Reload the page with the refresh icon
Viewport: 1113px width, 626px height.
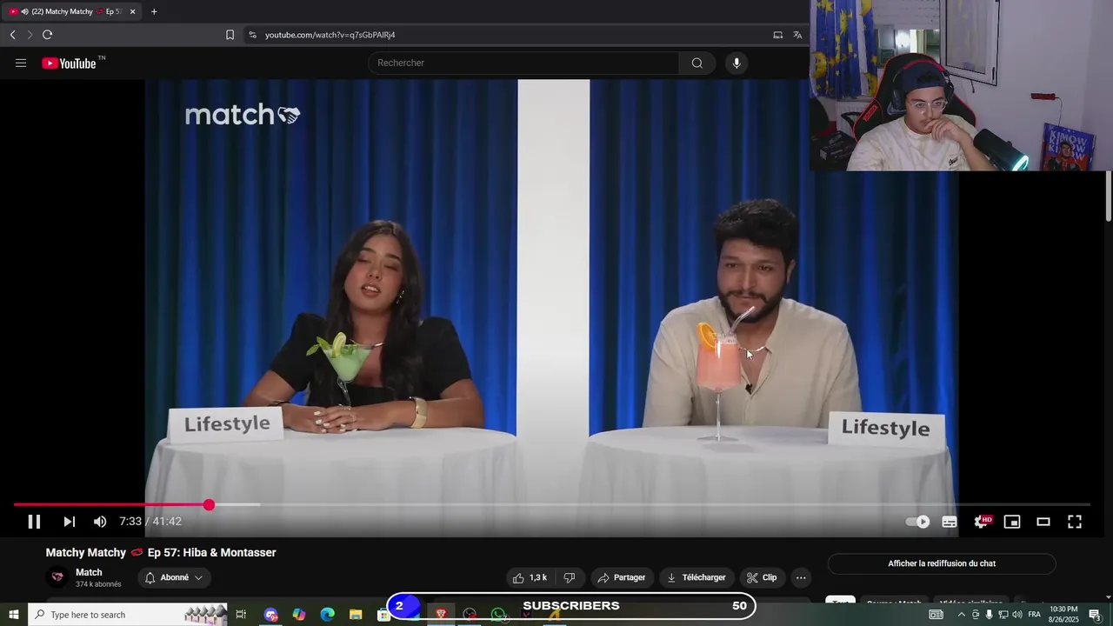tap(47, 35)
